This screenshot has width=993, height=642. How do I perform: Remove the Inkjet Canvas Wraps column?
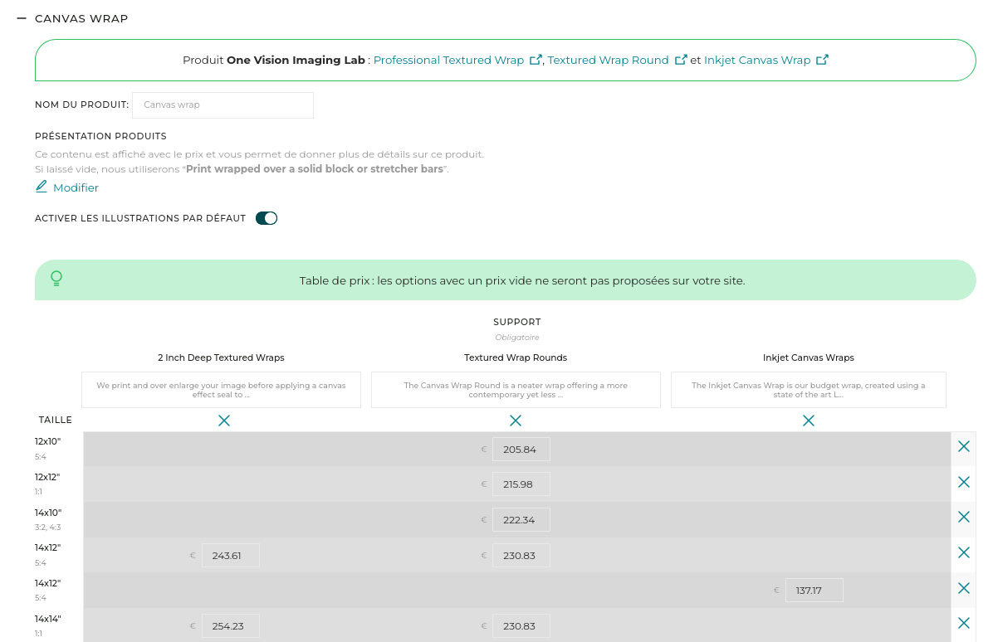809,421
